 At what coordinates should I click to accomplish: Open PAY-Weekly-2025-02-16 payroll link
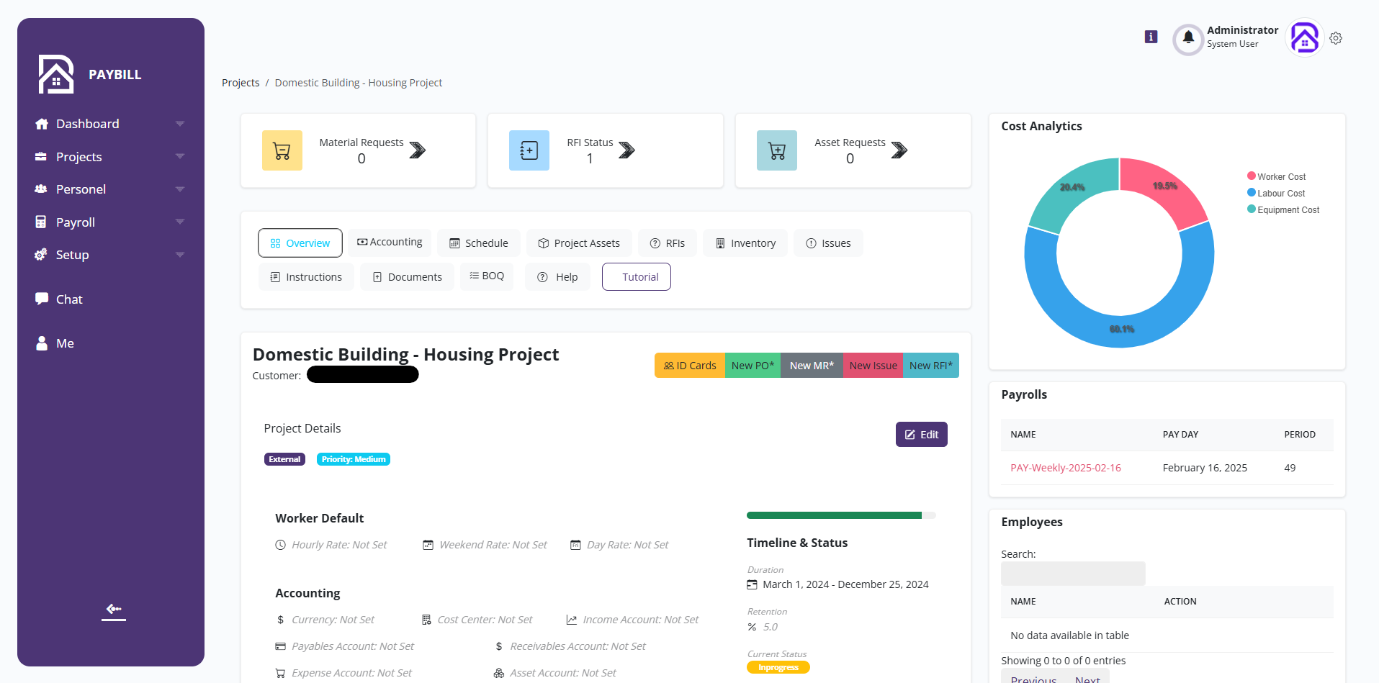(x=1065, y=467)
